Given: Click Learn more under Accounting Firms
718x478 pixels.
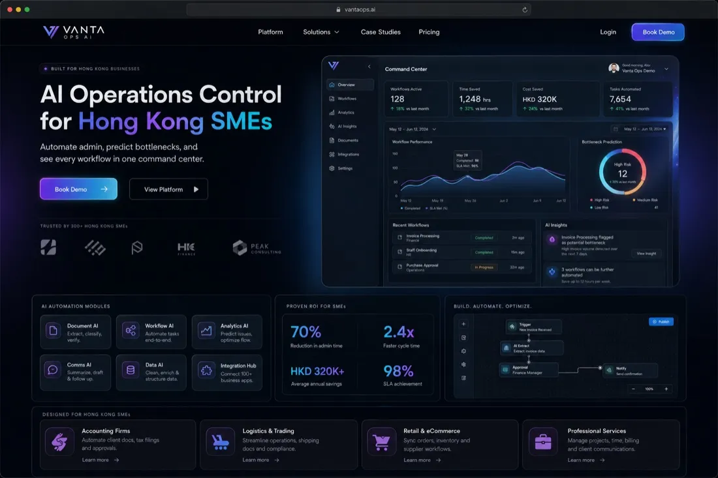Looking at the screenshot, I should (x=101, y=460).
